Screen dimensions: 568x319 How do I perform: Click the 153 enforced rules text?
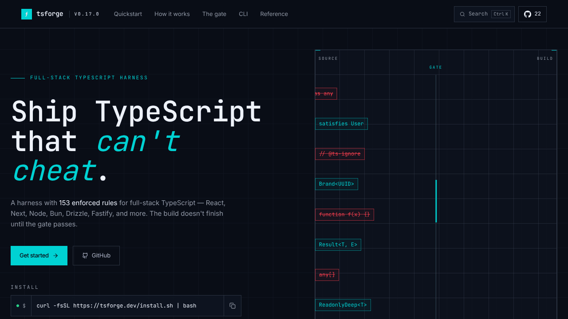88,203
